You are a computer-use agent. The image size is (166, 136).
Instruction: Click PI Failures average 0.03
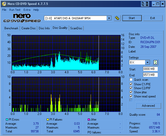pos(77,124)
